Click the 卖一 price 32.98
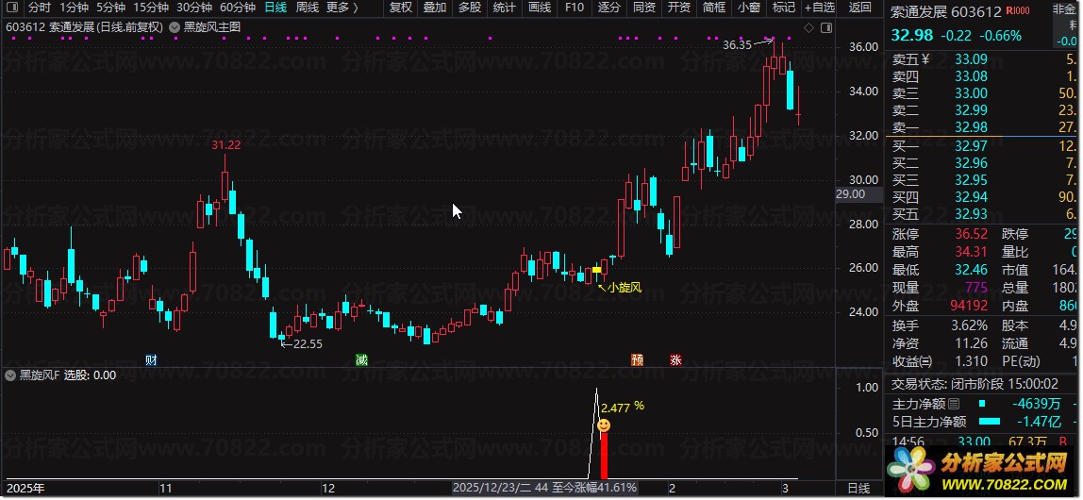 tap(971, 127)
